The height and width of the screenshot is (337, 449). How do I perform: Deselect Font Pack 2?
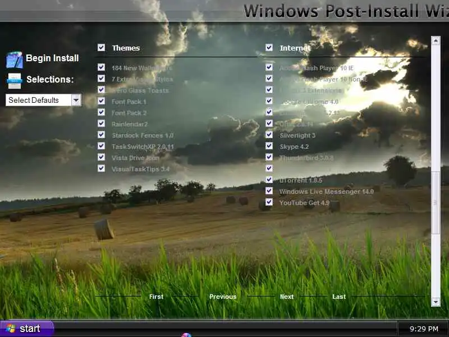point(101,112)
